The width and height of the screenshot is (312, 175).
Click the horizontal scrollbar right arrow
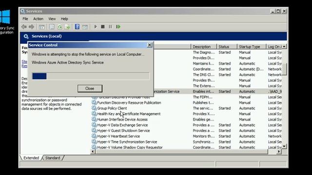click(x=279, y=152)
